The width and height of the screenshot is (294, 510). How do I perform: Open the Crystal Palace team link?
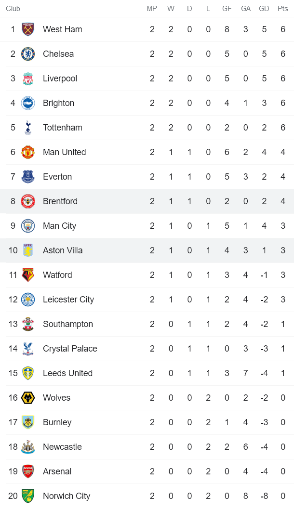tap(70, 349)
